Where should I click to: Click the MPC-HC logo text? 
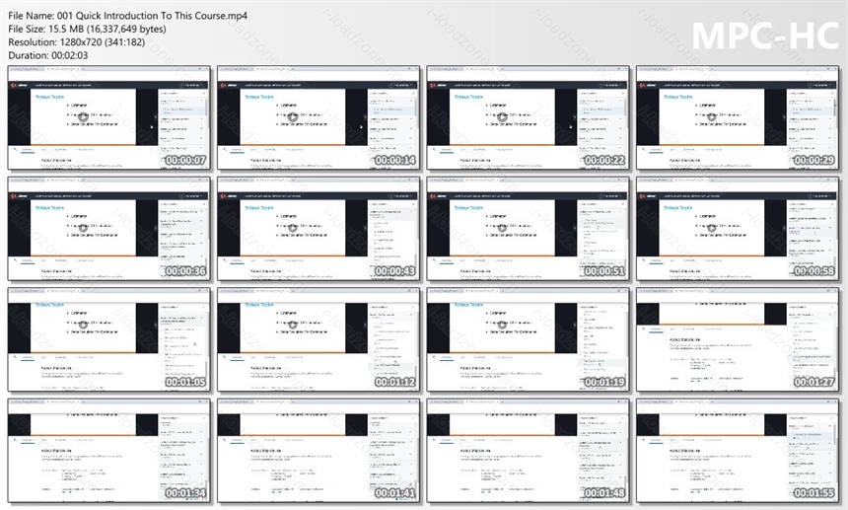pos(765,36)
